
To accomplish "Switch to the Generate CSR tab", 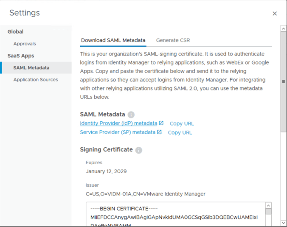I will (173, 40).
